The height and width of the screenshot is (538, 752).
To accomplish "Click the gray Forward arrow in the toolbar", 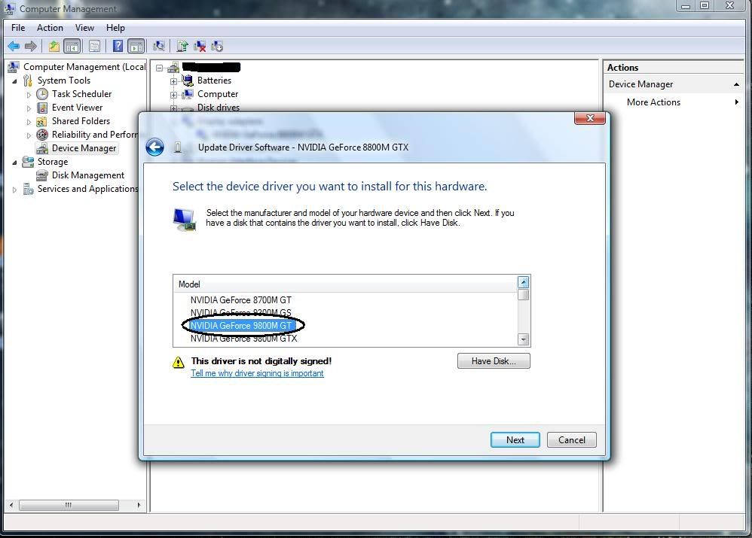I will pyautogui.click(x=31, y=47).
